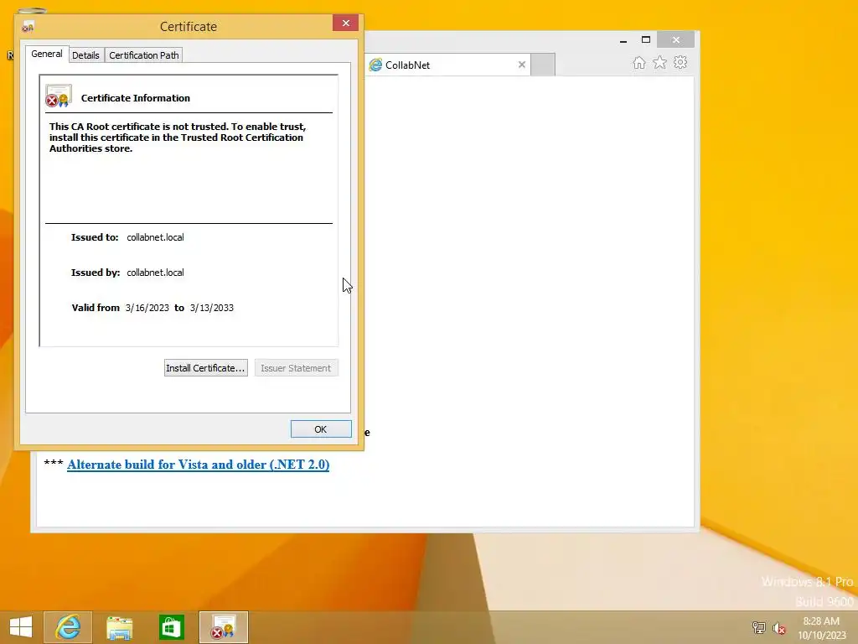Open the Windows Start button
Screen dimensions: 858x644
[x=21, y=627]
